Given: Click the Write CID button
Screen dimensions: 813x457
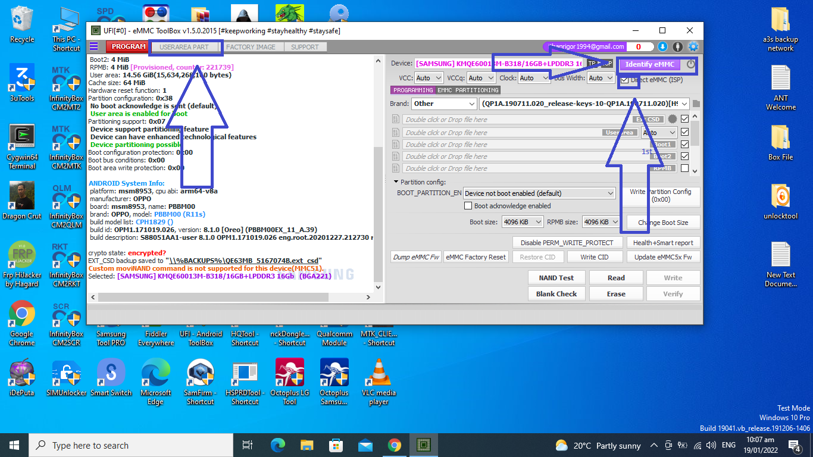Looking at the screenshot, I should [x=595, y=257].
